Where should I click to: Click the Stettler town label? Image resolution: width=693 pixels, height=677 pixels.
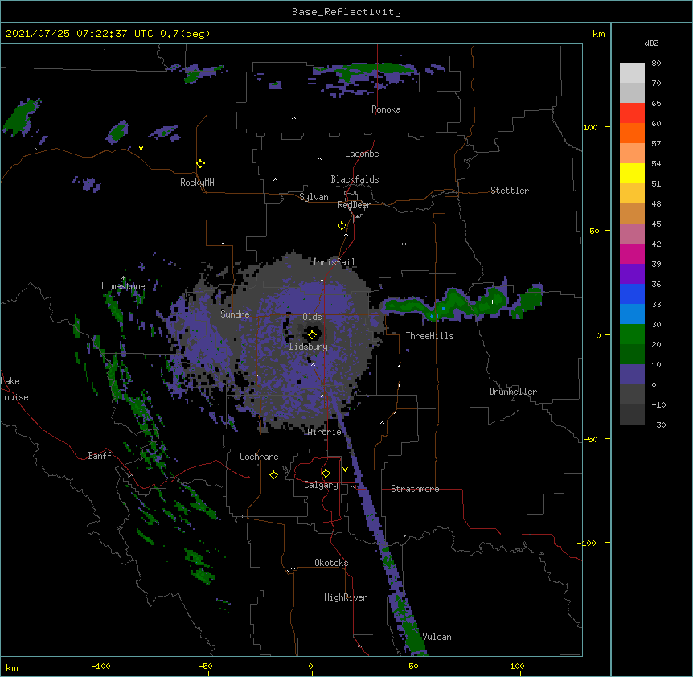click(x=510, y=191)
